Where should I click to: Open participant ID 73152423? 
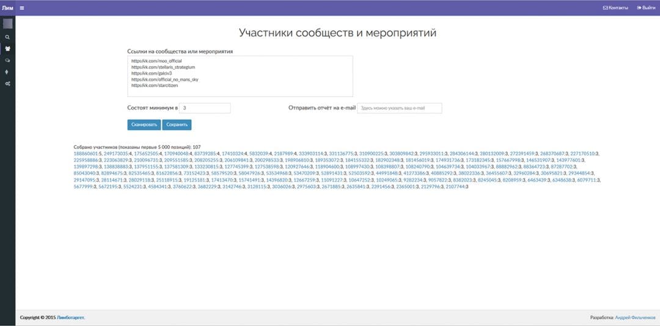pyautogui.click(x=194, y=173)
